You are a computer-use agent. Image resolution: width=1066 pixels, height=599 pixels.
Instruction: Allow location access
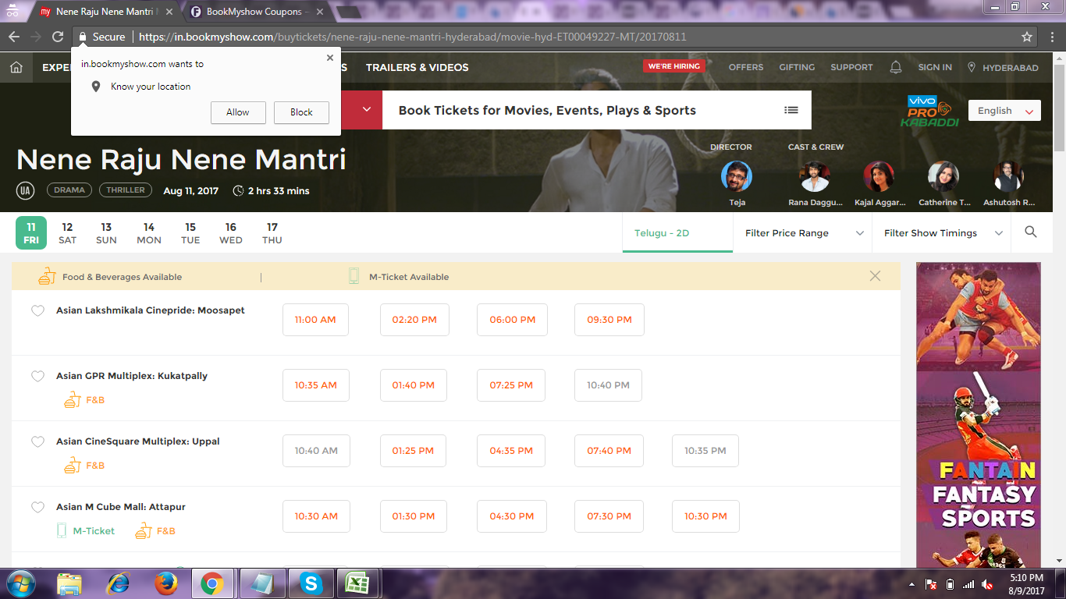tap(238, 112)
